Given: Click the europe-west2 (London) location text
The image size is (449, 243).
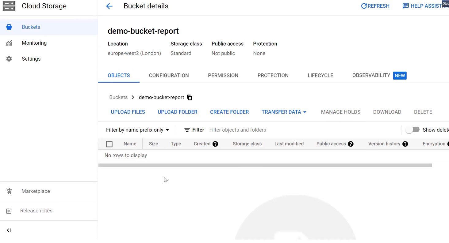Looking at the screenshot, I should [134, 53].
